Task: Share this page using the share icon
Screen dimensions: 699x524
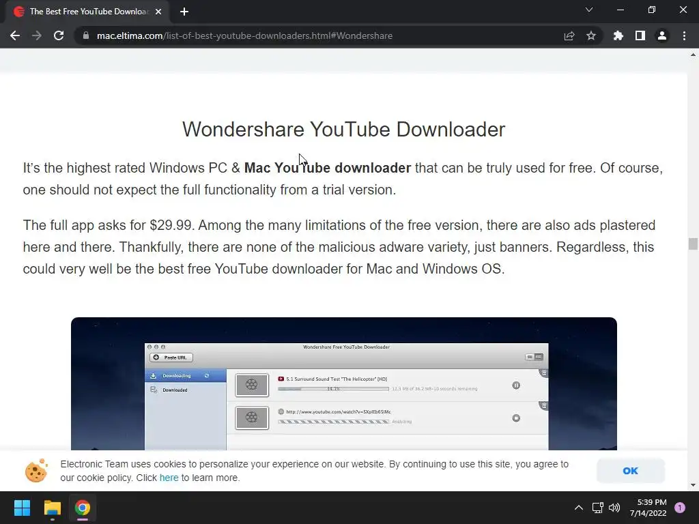Action: (x=569, y=35)
